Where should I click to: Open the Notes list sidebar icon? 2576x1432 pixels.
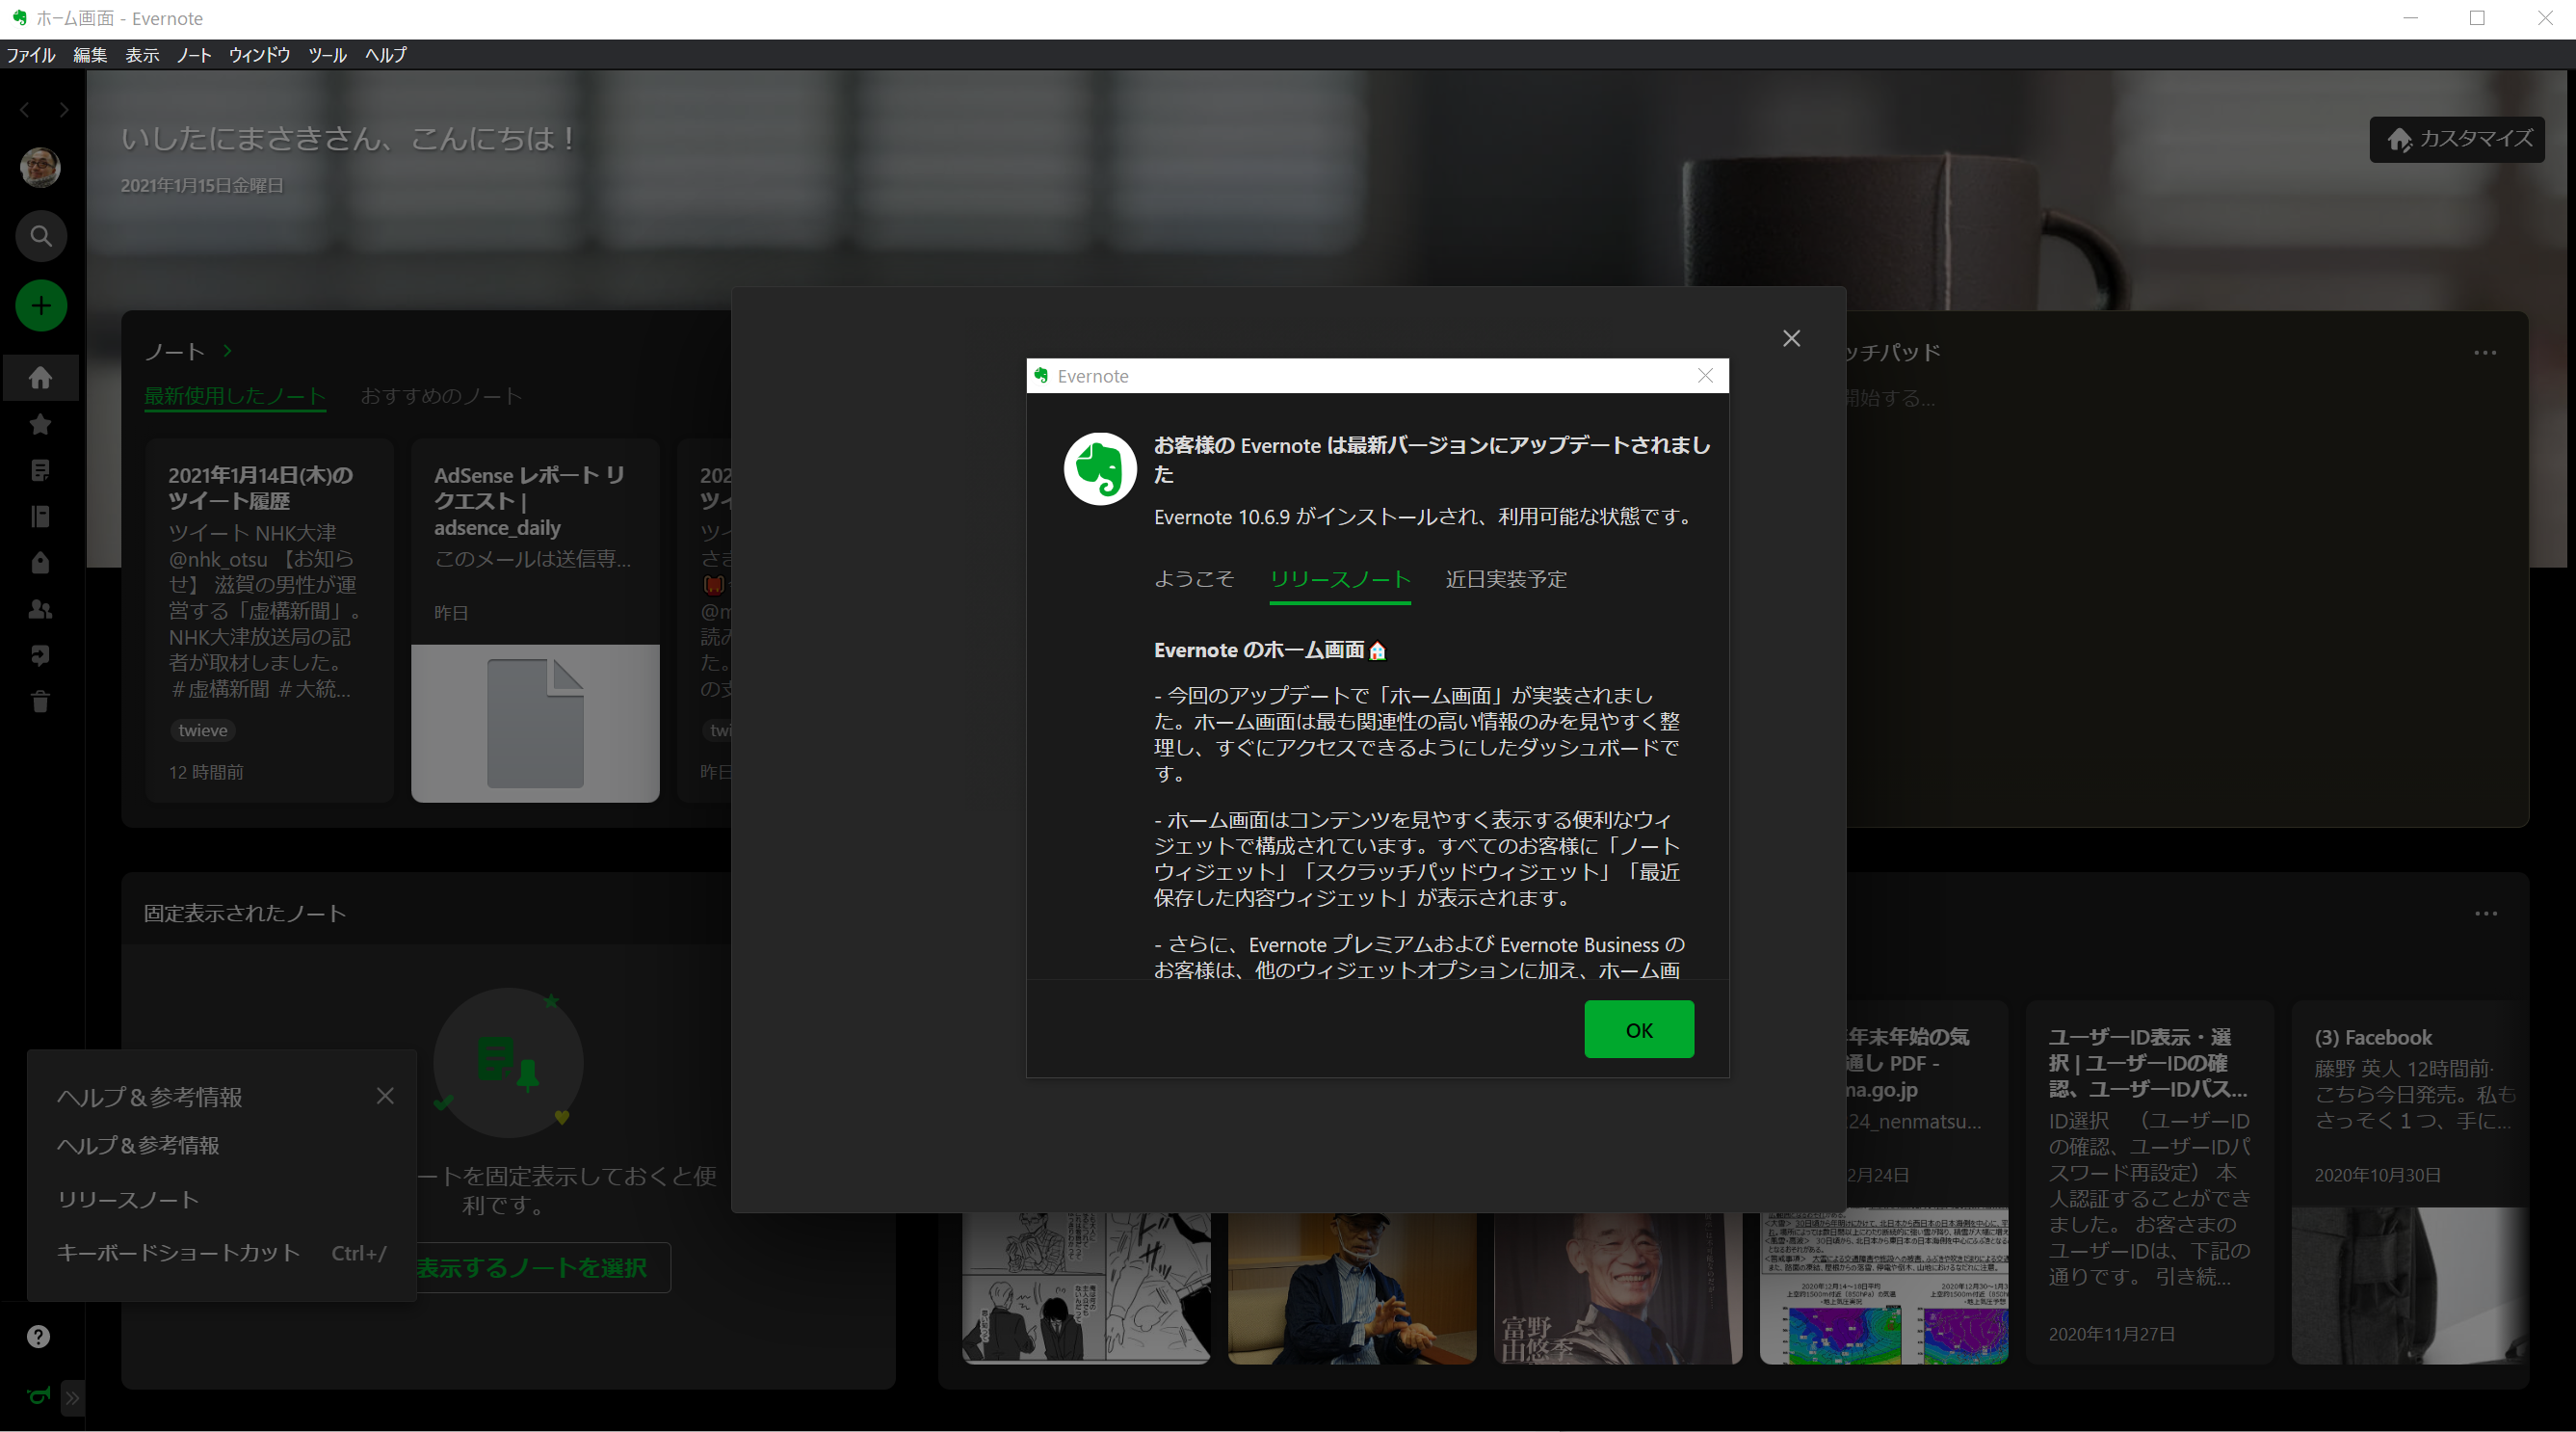tap(41, 470)
